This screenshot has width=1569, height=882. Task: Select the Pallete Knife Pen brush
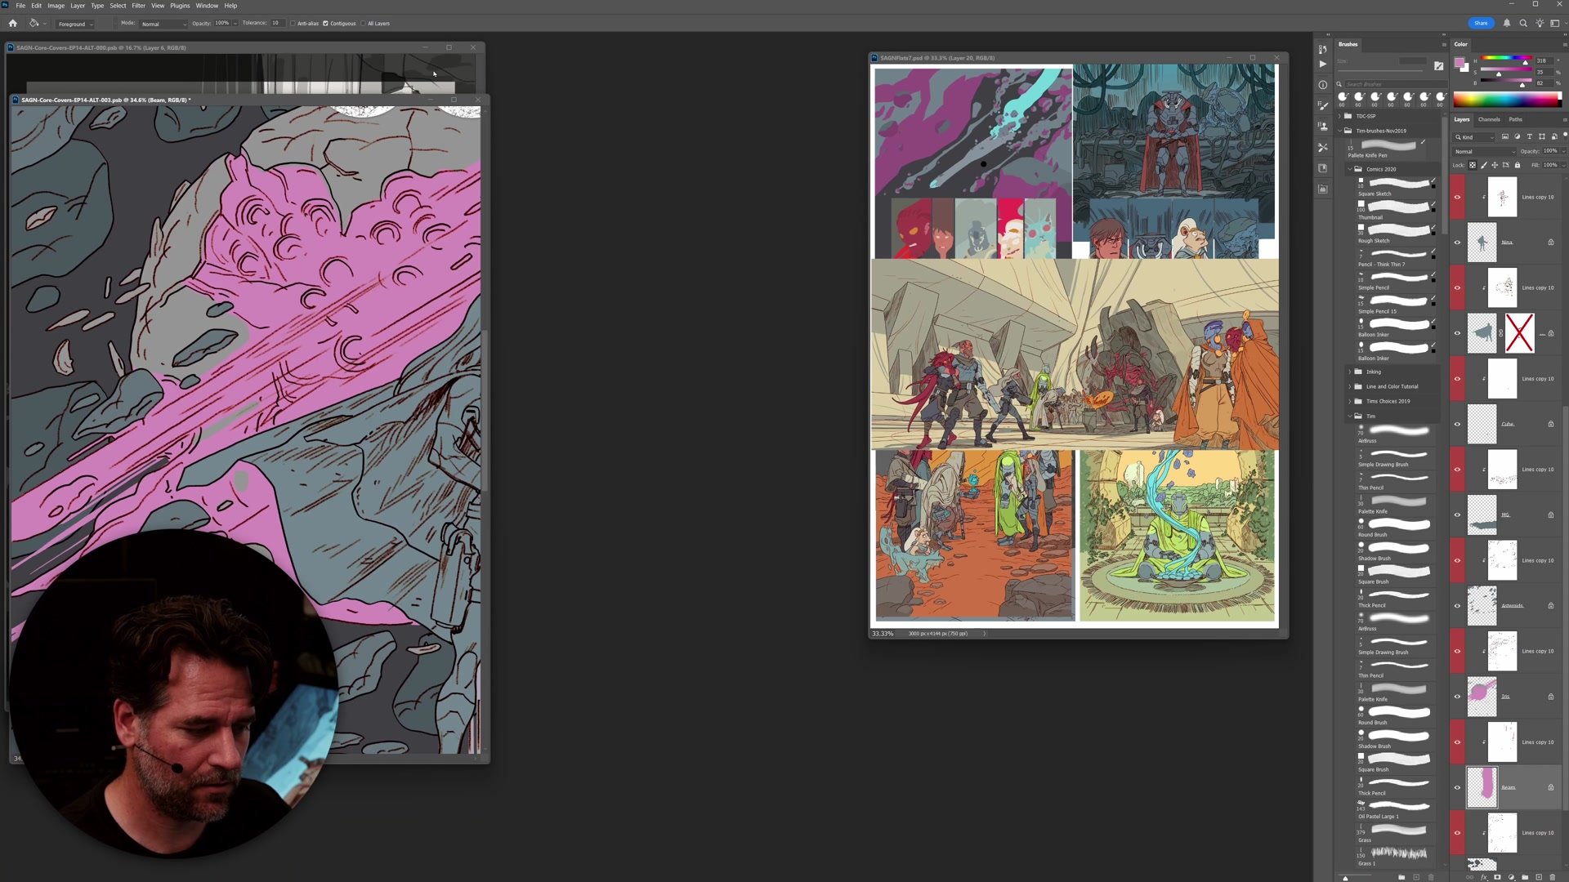tap(1388, 145)
